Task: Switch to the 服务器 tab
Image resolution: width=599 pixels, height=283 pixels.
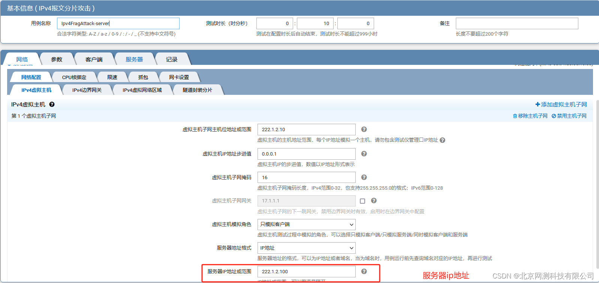Action: (x=134, y=59)
